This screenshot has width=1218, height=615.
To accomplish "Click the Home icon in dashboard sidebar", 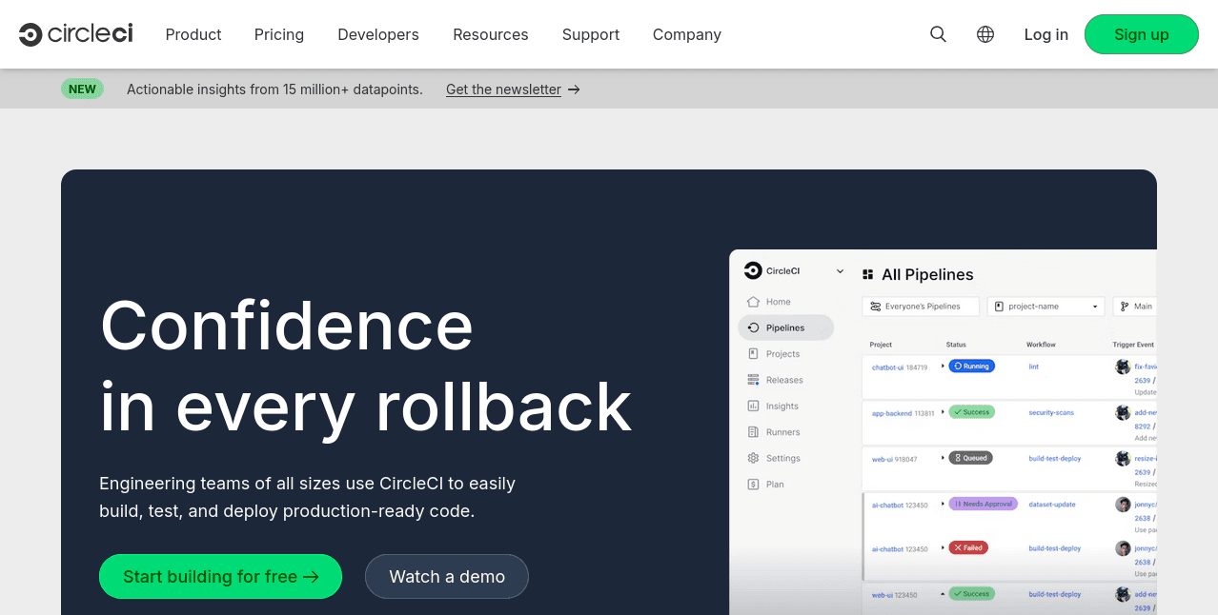I will (753, 302).
